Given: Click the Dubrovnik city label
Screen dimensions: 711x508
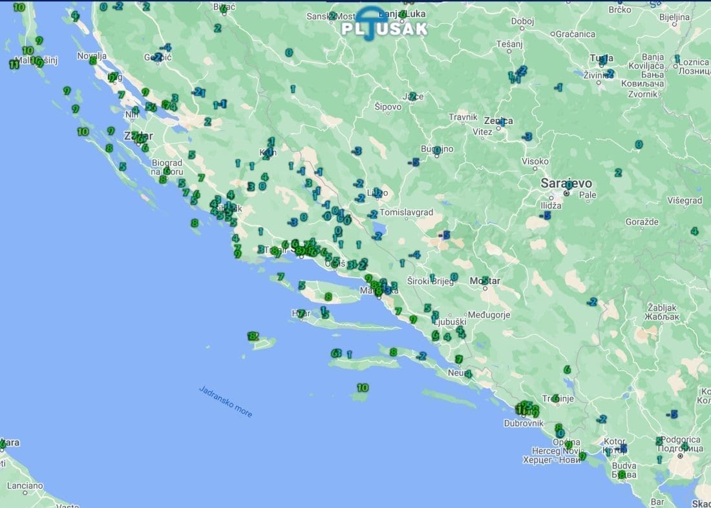Looking at the screenshot, I should [523, 423].
